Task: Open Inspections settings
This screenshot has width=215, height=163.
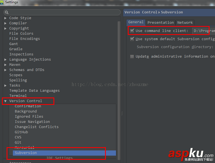Action: pos(21,54)
